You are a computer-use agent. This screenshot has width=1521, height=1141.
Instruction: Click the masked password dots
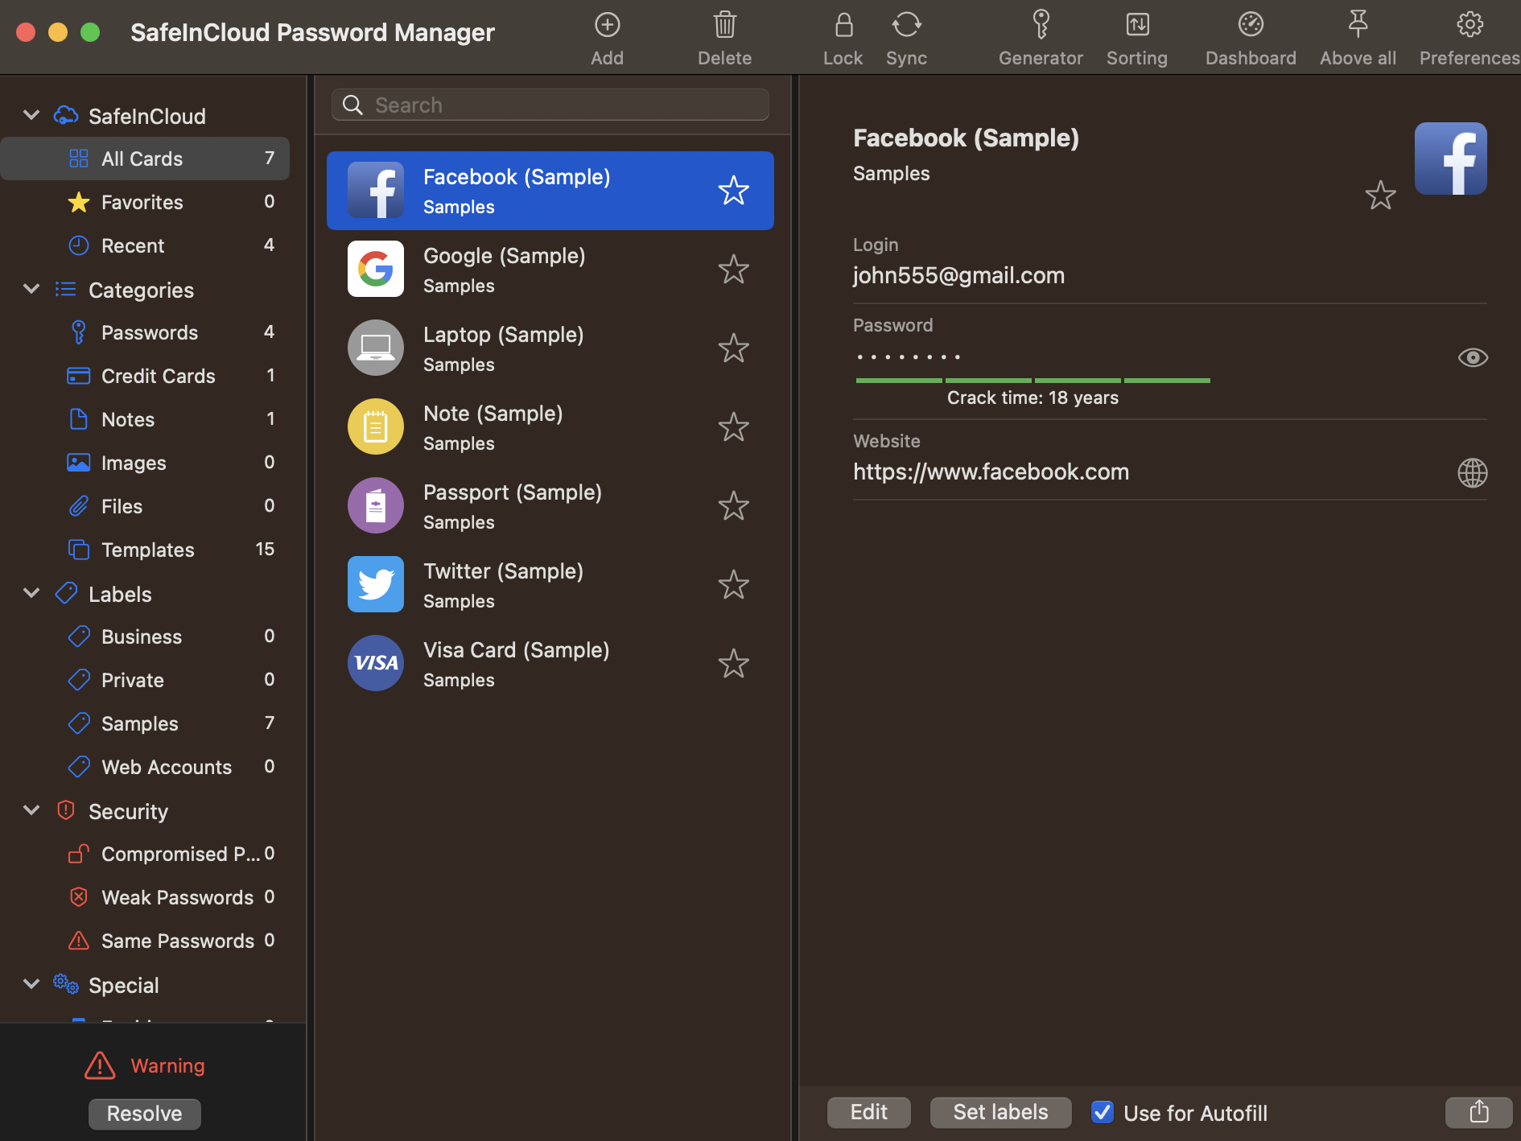(909, 356)
